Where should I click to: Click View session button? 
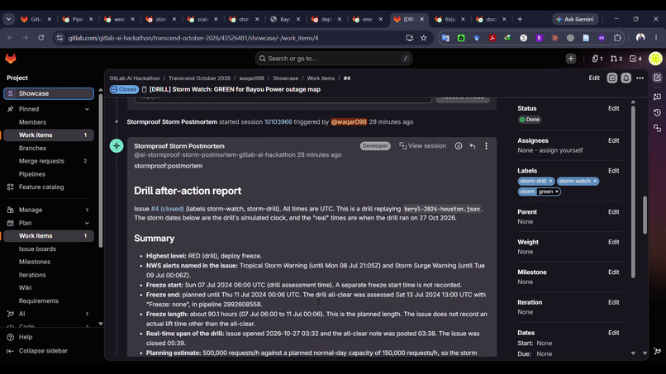coord(422,145)
